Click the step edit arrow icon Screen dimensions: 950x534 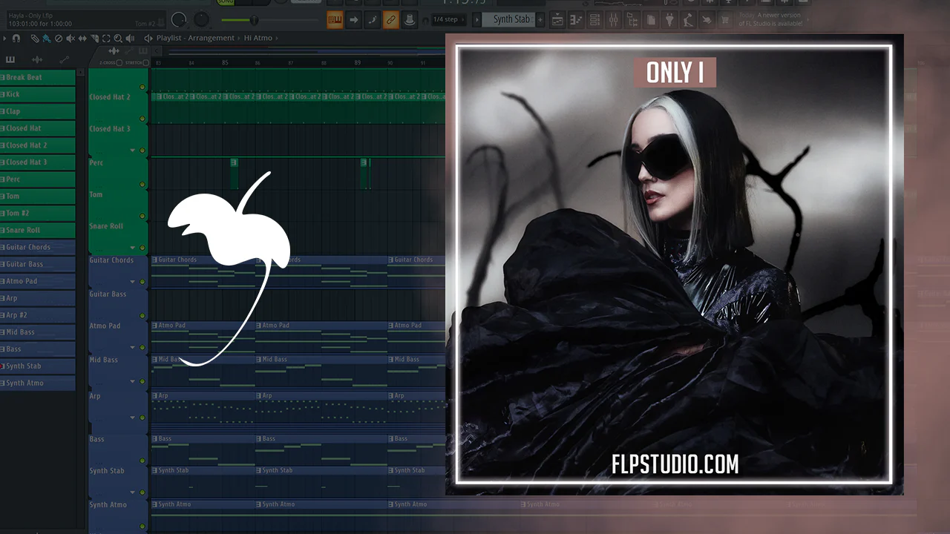click(x=353, y=20)
